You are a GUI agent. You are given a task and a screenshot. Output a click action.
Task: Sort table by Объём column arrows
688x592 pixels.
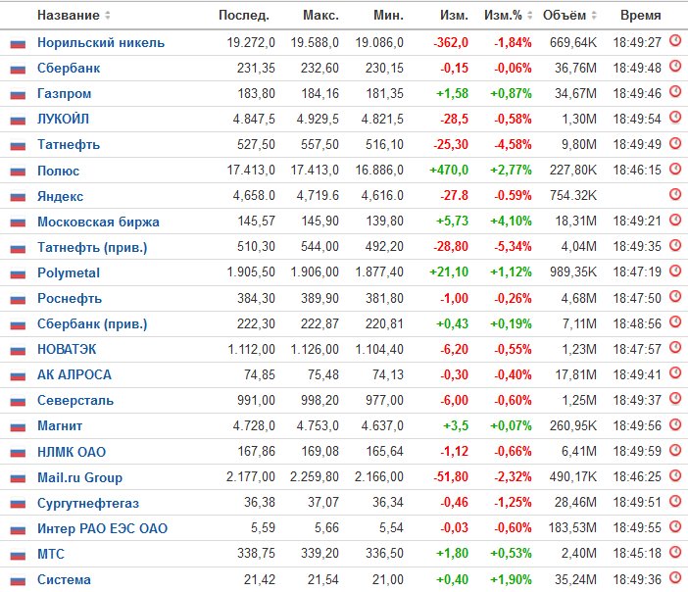click(x=594, y=16)
